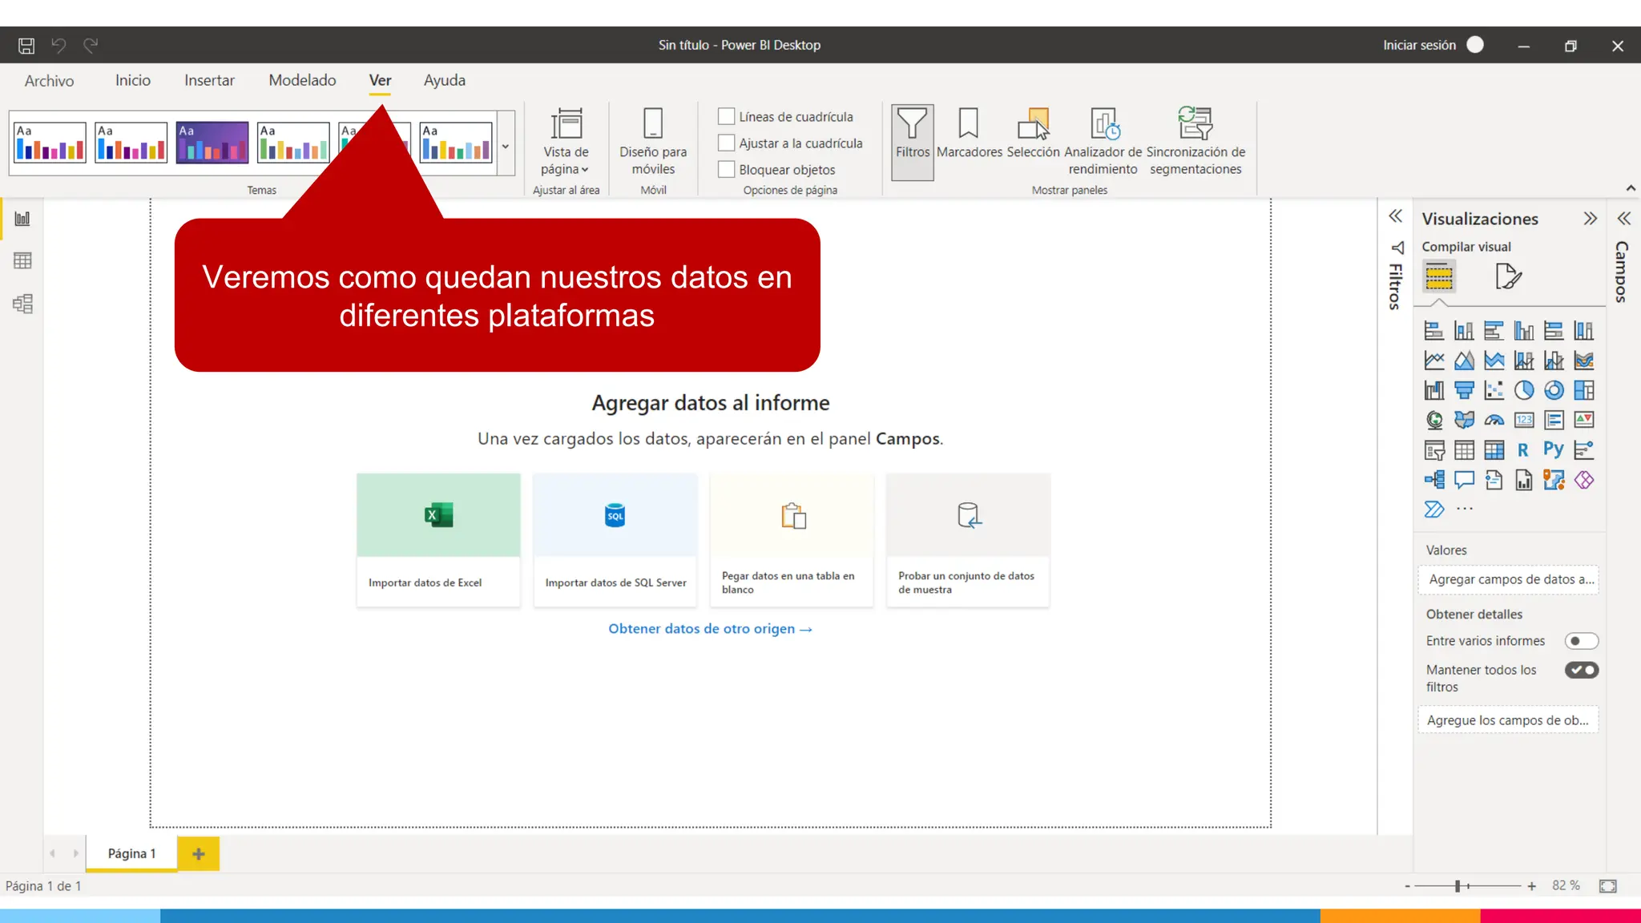The image size is (1641, 923).
Task: Open the Archivo menu
Action: (49, 81)
